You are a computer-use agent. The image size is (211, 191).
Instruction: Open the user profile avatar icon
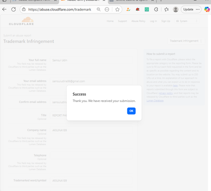[x=176, y=9]
